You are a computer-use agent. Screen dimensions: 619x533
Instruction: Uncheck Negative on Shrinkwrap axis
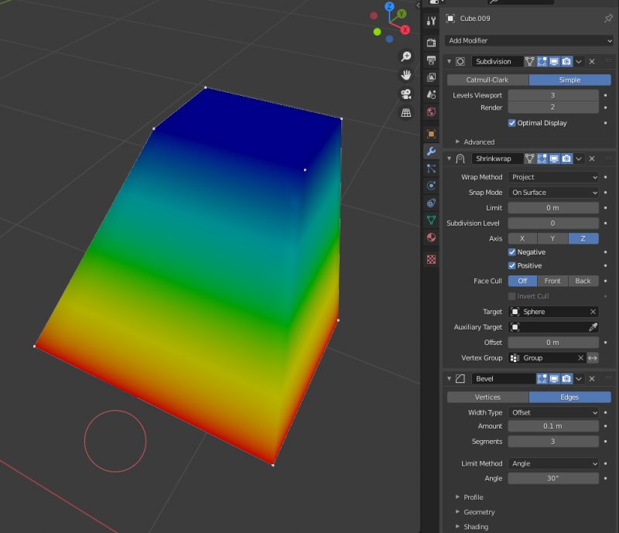[511, 251]
